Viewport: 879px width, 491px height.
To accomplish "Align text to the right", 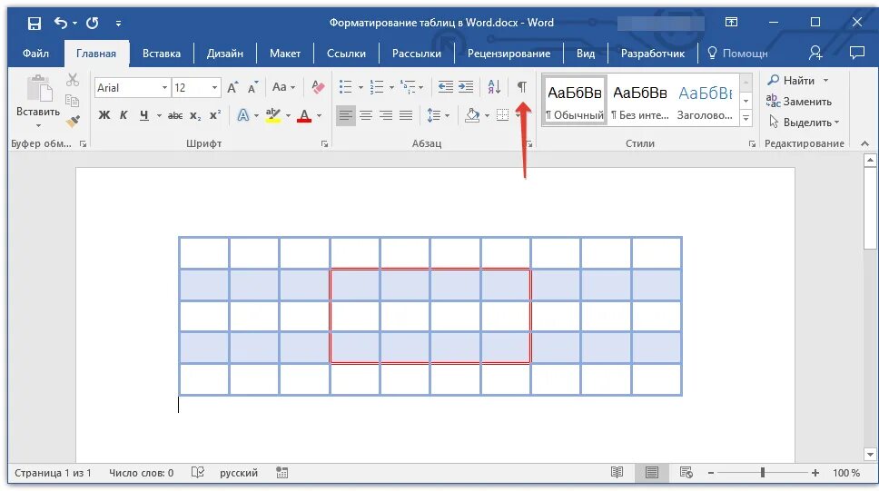I will pos(386,115).
